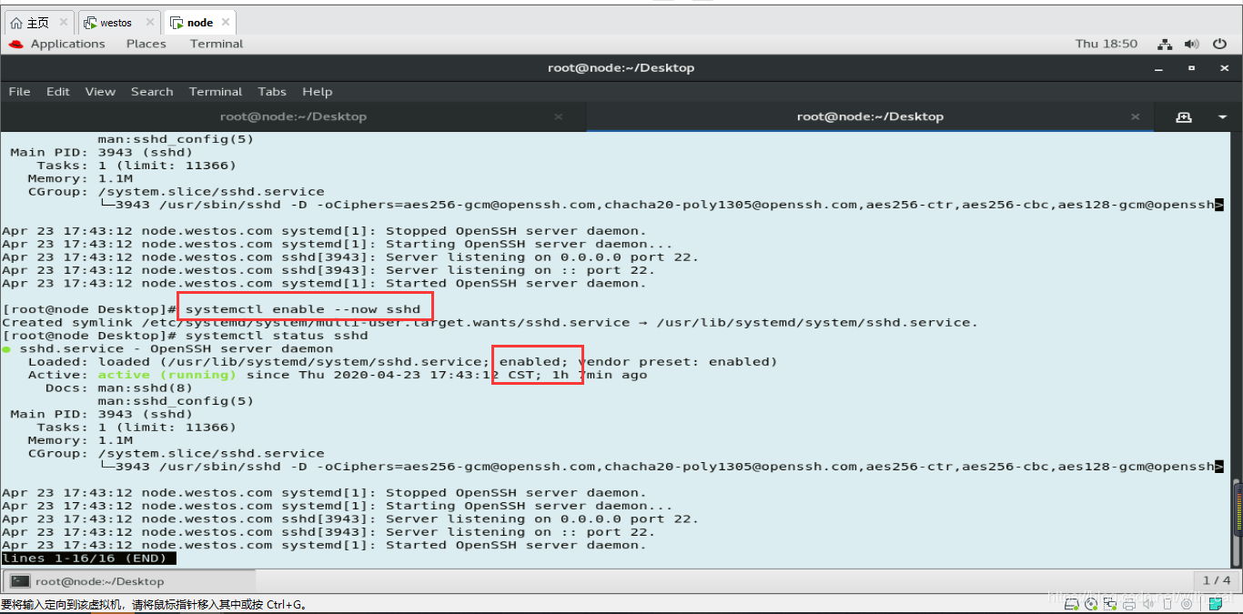Click the 'systemctl enable --now sshd' command text

pyautogui.click(x=303, y=309)
